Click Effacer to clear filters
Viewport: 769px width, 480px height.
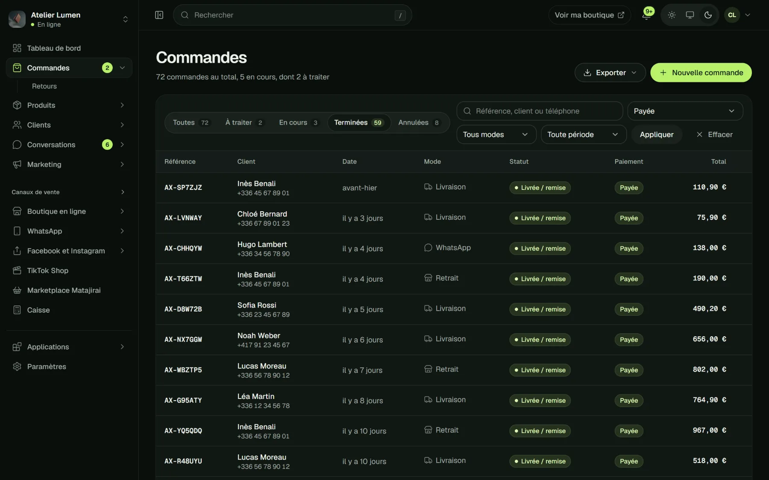pos(715,134)
